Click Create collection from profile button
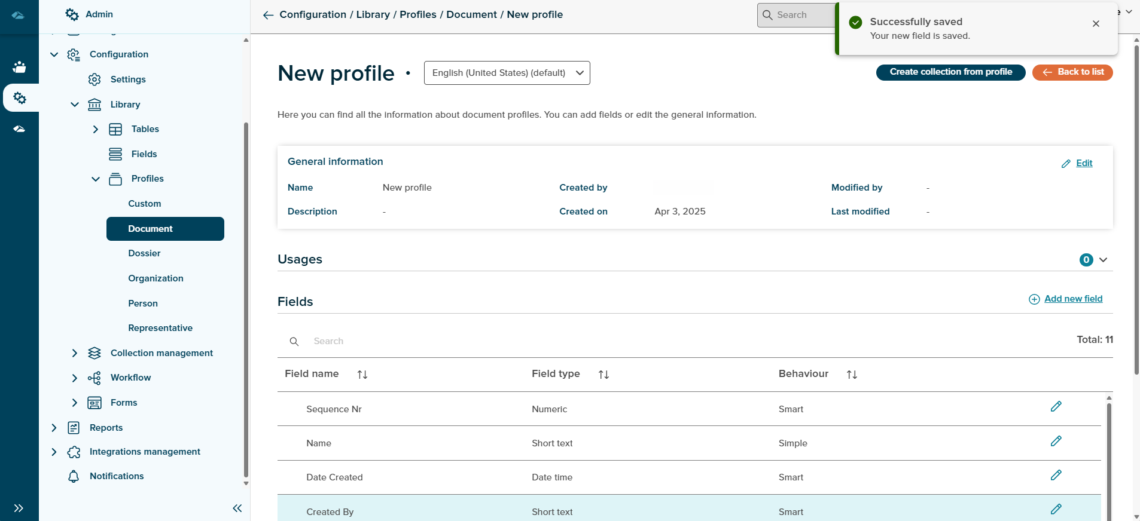 (x=950, y=72)
